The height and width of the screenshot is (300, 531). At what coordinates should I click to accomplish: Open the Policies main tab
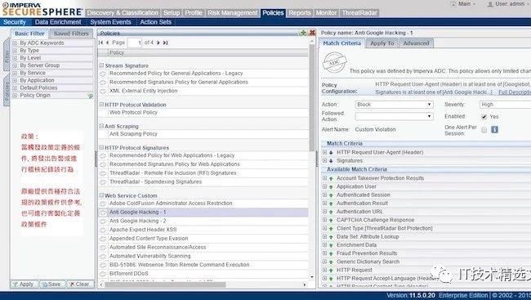tap(273, 13)
